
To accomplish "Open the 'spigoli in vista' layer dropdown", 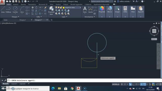I will point(80,8).
